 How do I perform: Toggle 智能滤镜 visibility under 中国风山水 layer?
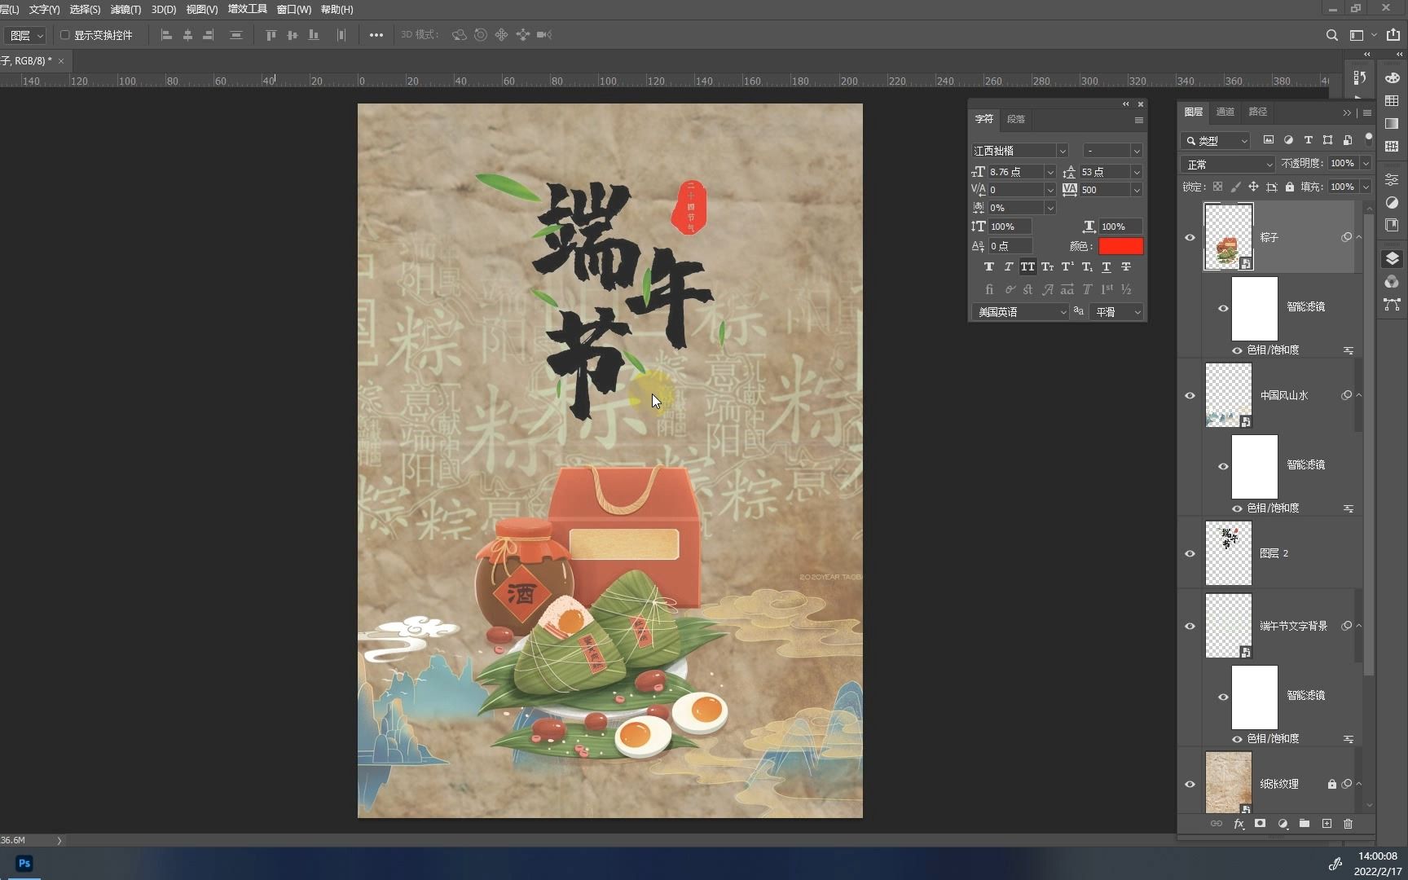[x=1223, y=466]
